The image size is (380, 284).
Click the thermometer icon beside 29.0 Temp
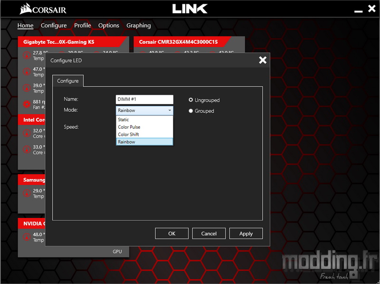27,193
